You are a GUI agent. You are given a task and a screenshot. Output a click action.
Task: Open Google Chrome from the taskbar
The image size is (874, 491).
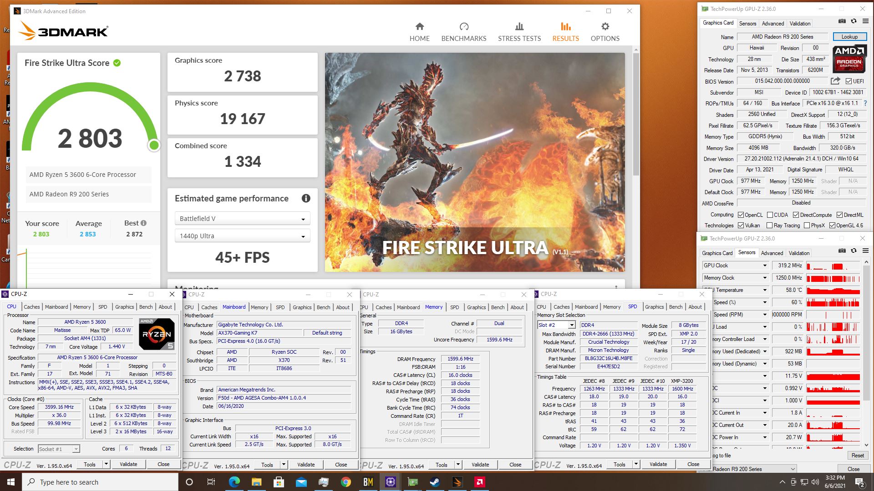(346, 482)
